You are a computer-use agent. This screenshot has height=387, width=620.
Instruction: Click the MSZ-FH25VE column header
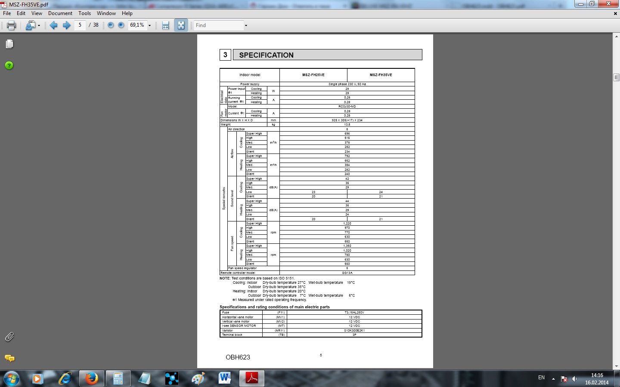tap(313, 75)
